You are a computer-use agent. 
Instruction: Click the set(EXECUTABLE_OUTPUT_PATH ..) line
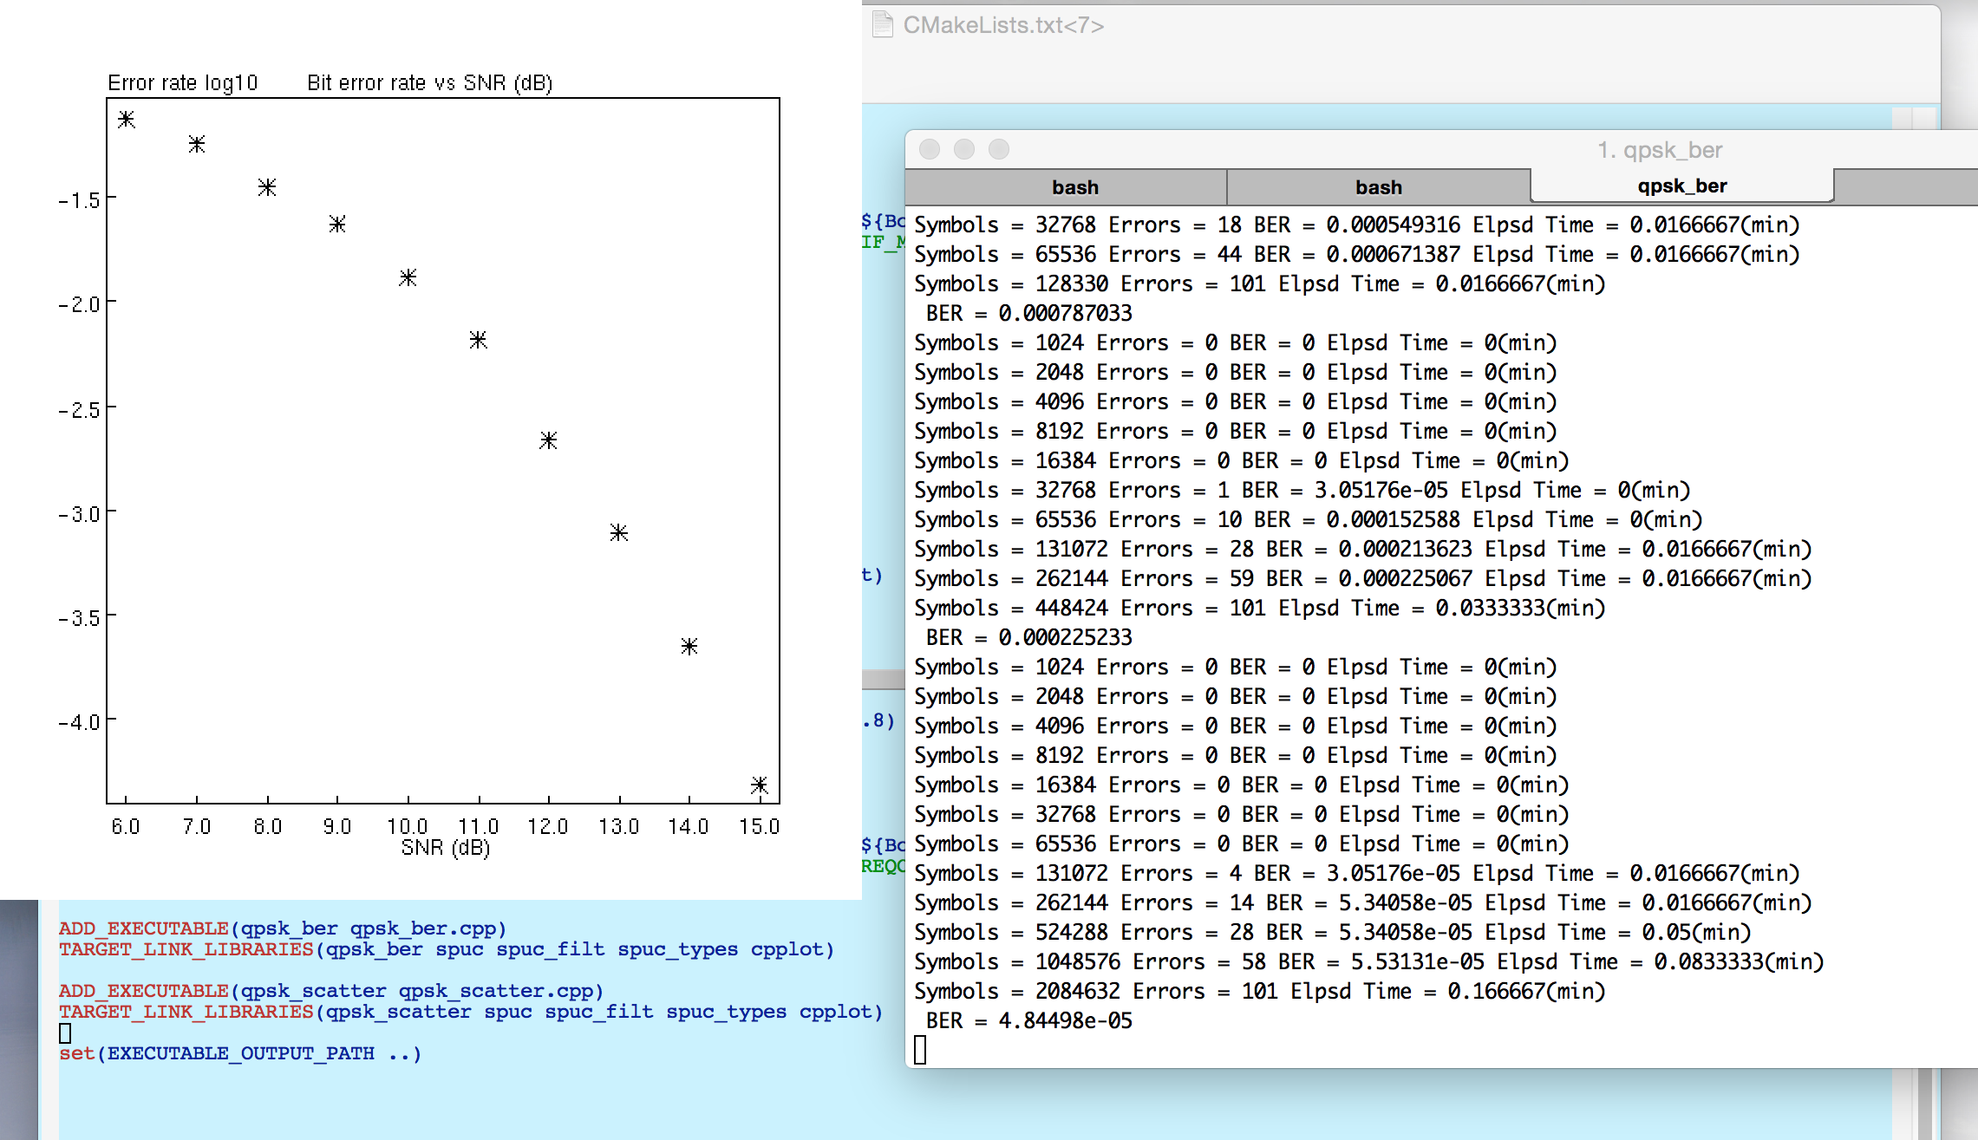[240, 1053]
